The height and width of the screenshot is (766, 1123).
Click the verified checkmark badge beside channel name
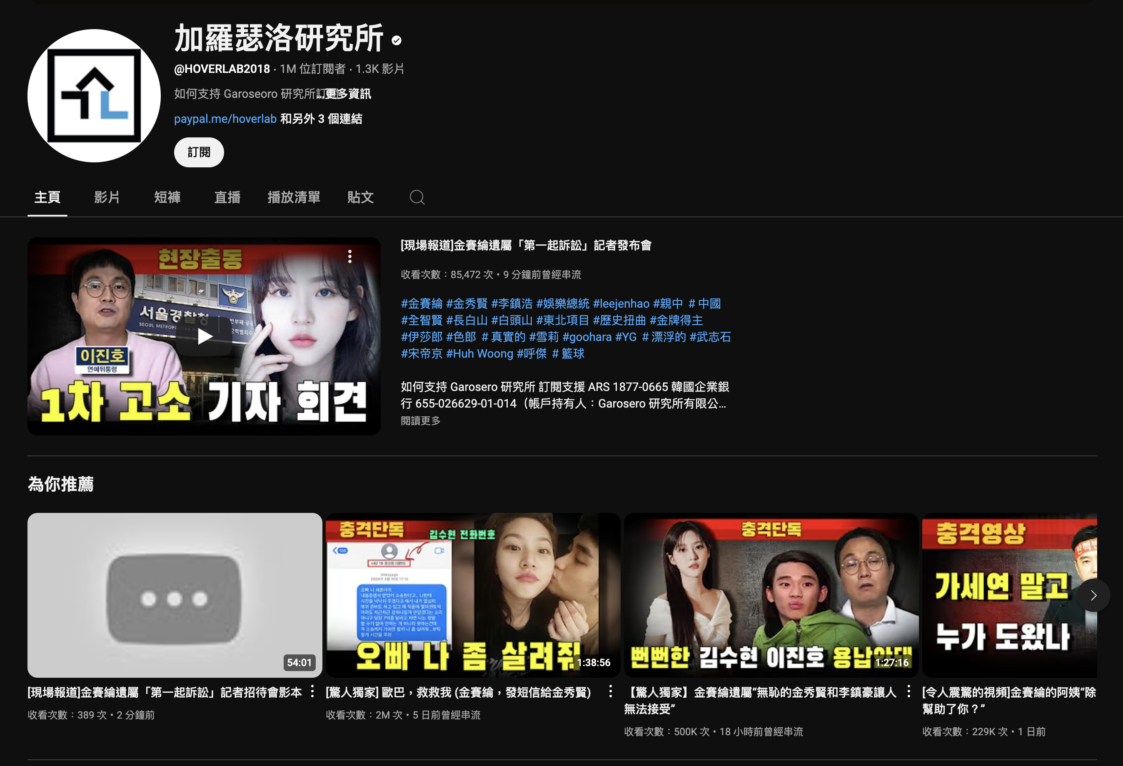pyautogui.click(x=397, y=40)
